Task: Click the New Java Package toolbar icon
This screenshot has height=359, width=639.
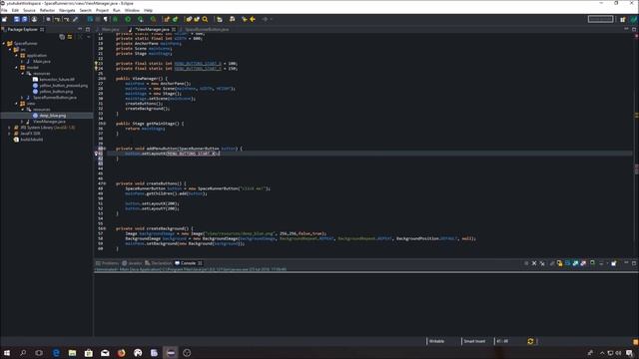Action: point(167,19)
